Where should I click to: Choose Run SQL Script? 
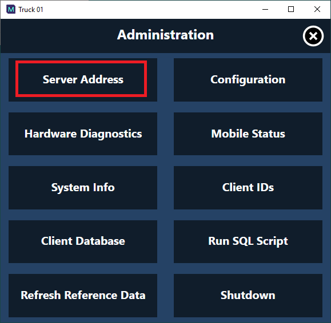coord(248,241)
